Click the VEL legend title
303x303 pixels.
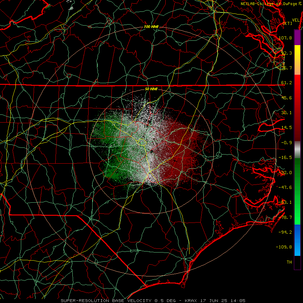[x=296, y=20]
